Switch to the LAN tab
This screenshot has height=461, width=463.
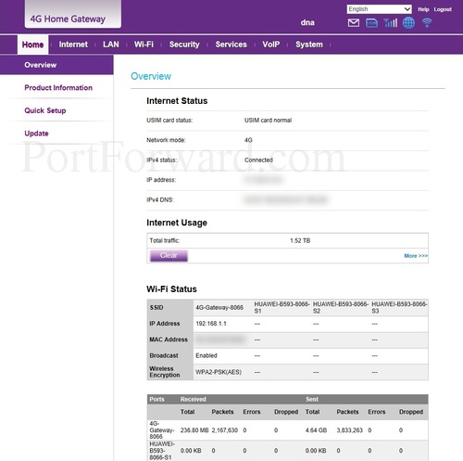pyautogui.click(x=111, y=45)
